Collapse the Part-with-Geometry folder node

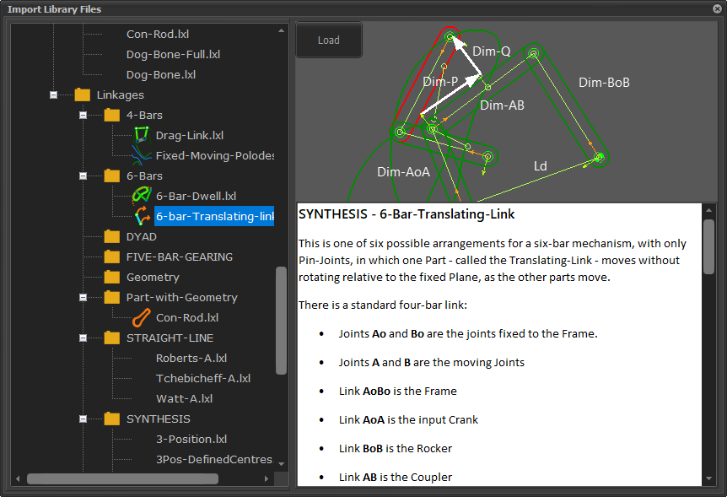pyautogui.click(x=83, y=297)
